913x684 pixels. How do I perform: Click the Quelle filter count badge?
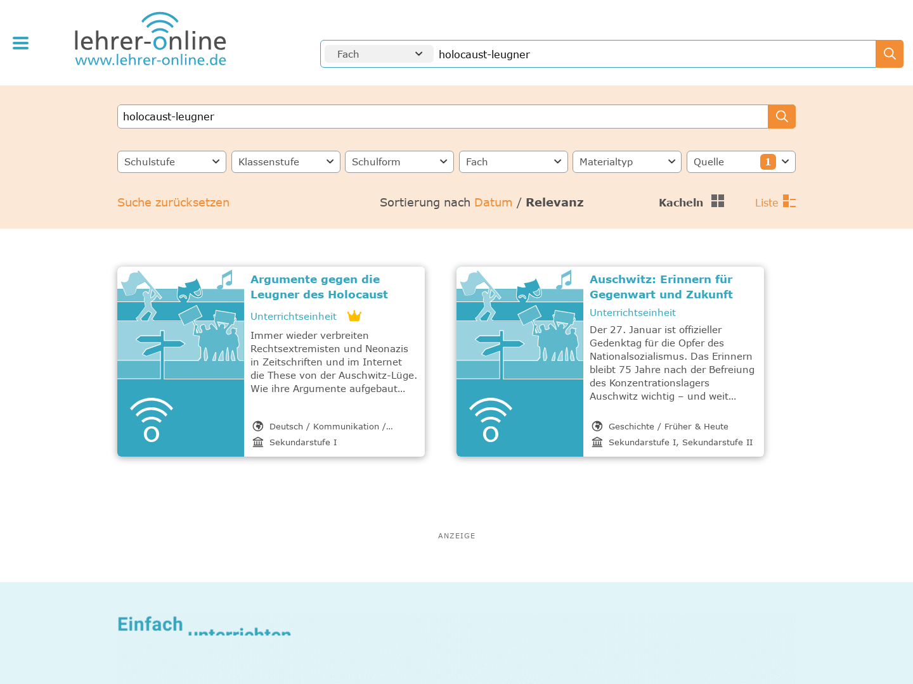click(x=768, y=161)
